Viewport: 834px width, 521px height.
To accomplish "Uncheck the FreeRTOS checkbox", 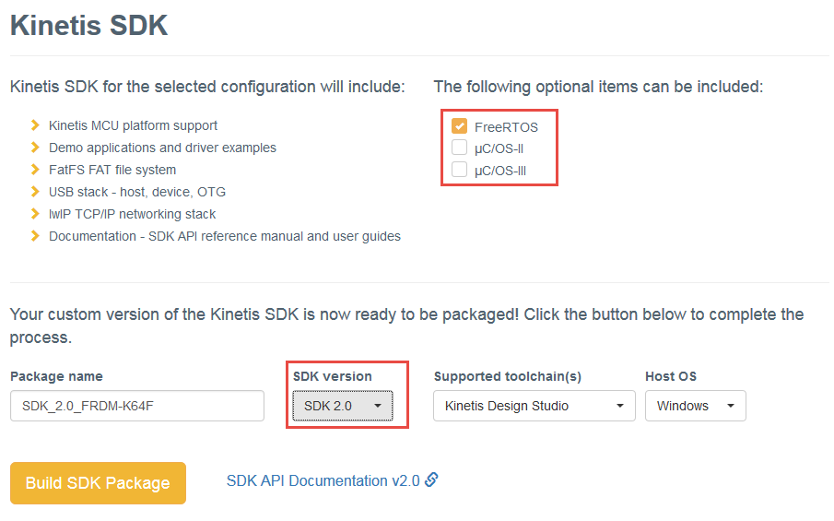I will click(459, 126).
